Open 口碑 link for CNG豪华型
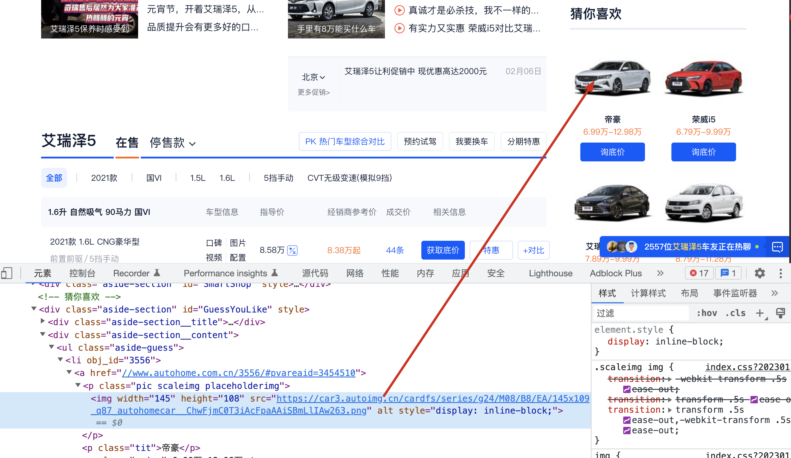The height and width of the screenshot is (458, 791). (214, 243)
